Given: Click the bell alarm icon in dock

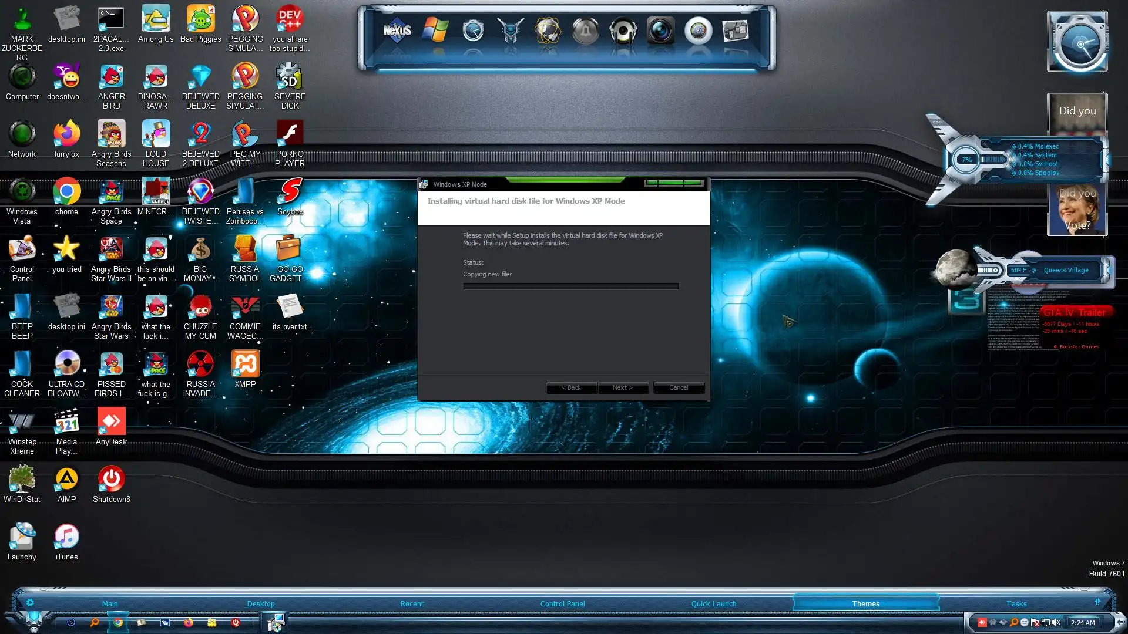Looking at the screenshot, I should click(585, 31).
